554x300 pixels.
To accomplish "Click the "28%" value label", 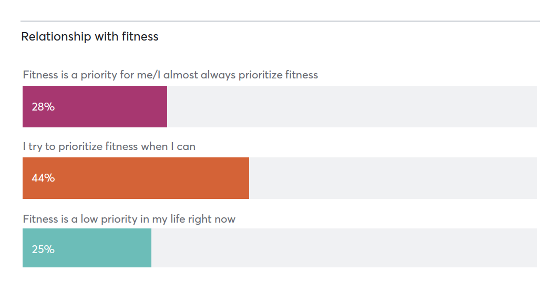I will coord(43,107).
